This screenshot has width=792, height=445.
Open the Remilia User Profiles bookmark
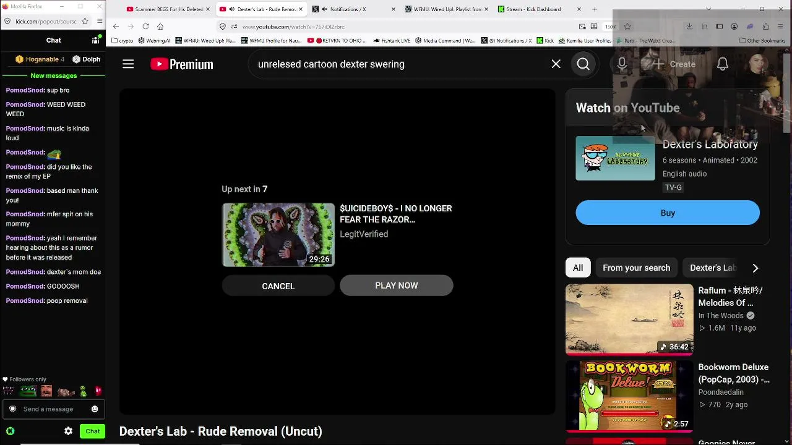tap(585, 41)
